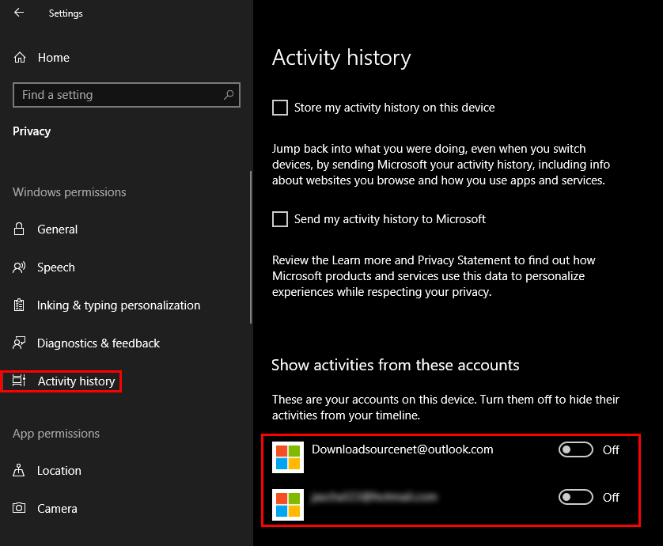Select the Speech icon

(x=19, y=267)
